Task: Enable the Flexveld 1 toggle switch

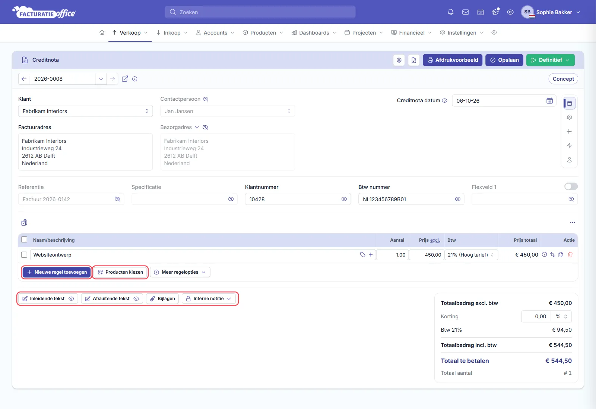Action: tap(571, 187)
